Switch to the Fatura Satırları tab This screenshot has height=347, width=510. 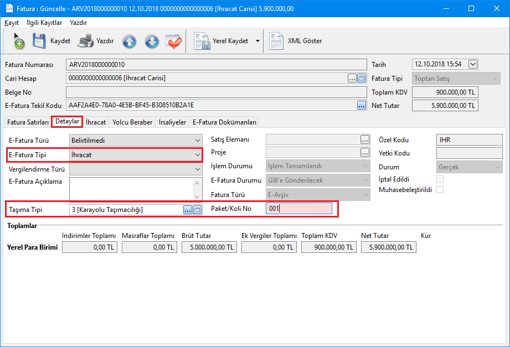click(28, 122)
